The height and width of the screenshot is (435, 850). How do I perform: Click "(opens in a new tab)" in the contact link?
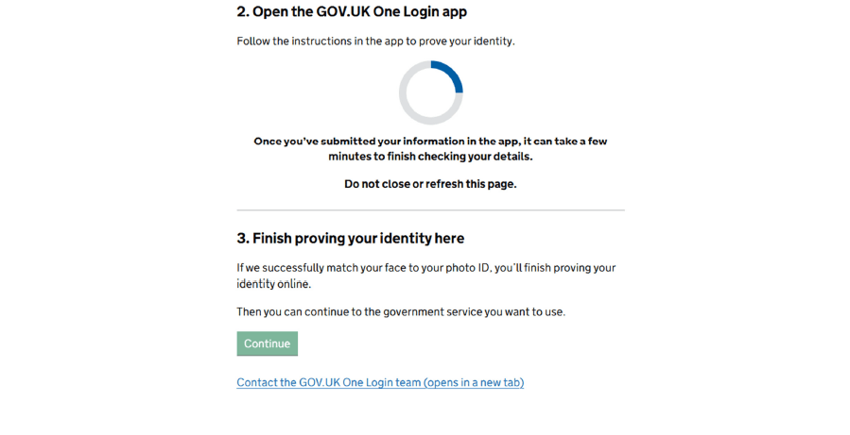click(x=474, y=383)
